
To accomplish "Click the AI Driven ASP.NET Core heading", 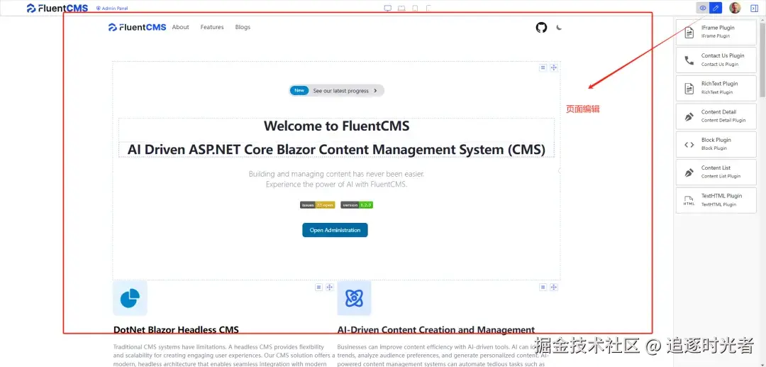I will [x=337, y=150].
